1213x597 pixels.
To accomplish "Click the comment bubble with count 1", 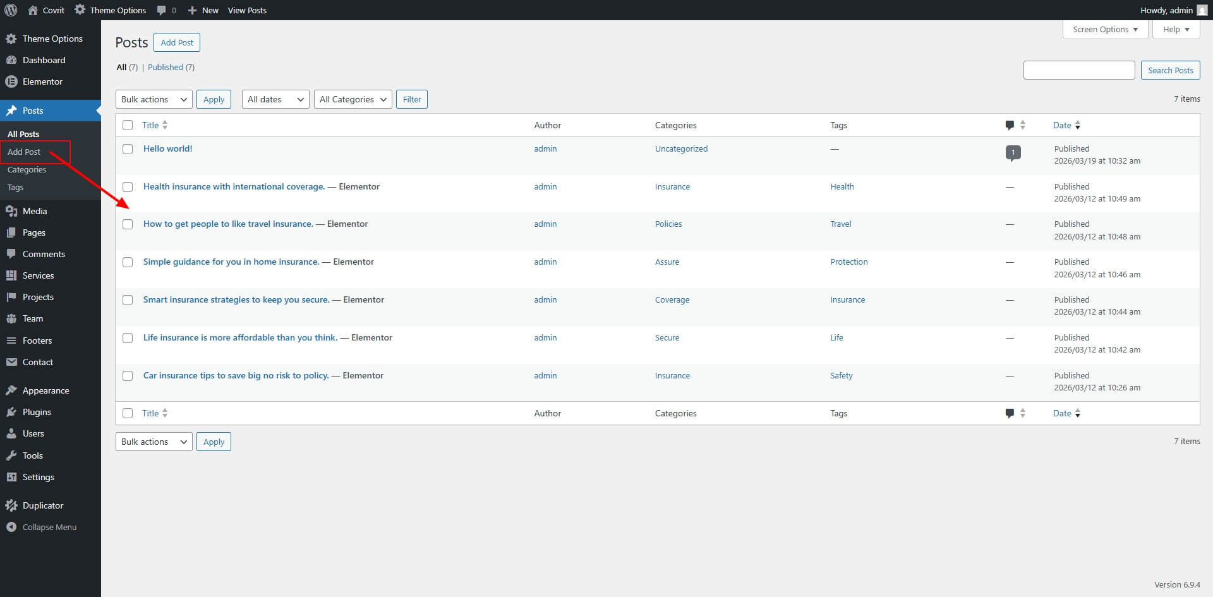I will (1013, 152).
